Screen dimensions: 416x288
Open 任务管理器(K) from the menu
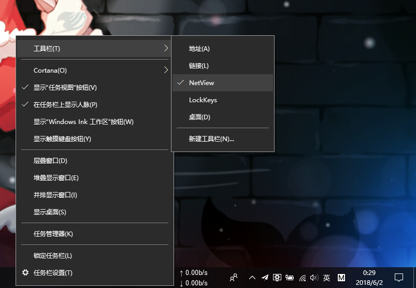coord(95,234)
